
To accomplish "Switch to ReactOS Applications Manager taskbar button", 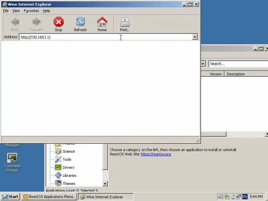I will (x=49, y=197).
